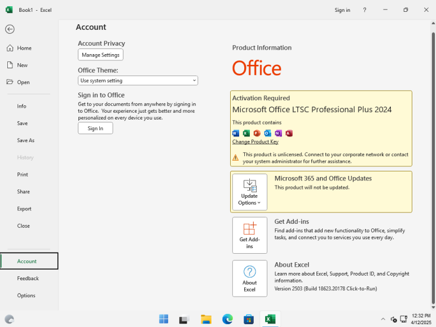
Task: Click the 'Product Information' heading
Action: 262,48
